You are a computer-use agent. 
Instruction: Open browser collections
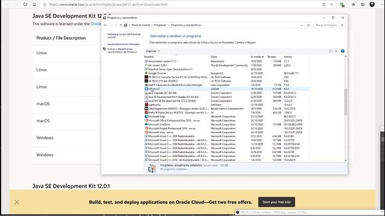click(x=363, y=4)
